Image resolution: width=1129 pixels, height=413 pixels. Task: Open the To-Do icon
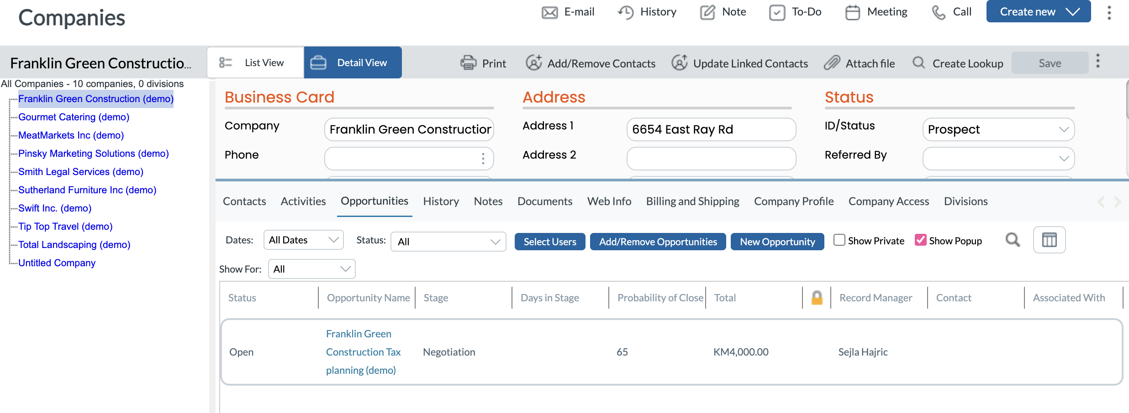click(777, 12)
